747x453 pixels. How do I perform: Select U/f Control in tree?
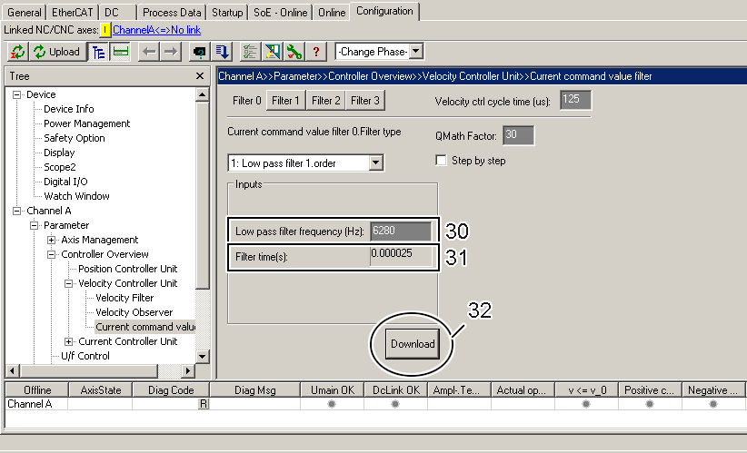(85, 356)
